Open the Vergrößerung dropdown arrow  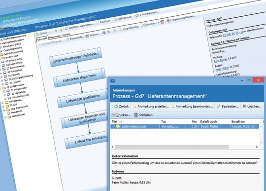(138, 26)
